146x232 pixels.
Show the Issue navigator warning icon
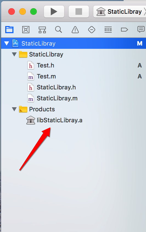click(x=75, y=30)
